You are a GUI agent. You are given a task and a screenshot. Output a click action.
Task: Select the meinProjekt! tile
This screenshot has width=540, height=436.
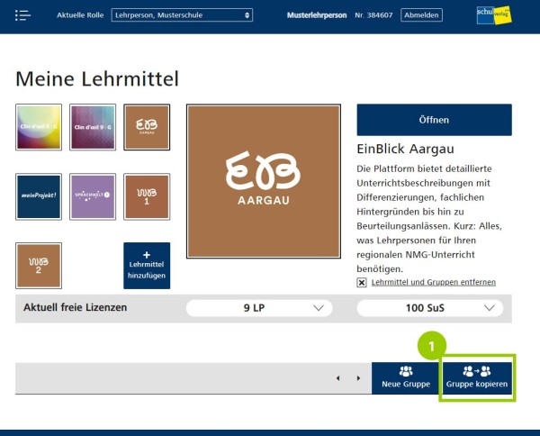point(39,196)
